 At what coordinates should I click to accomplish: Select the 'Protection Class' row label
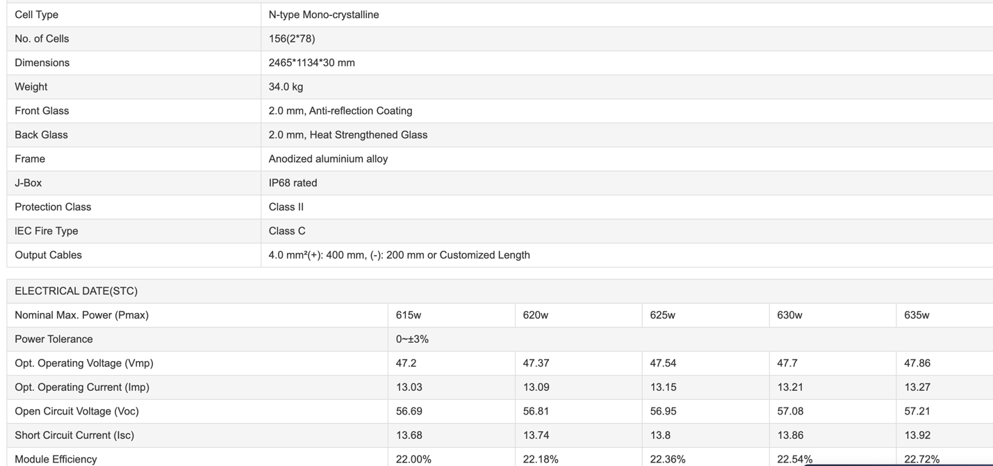point(53,207)
